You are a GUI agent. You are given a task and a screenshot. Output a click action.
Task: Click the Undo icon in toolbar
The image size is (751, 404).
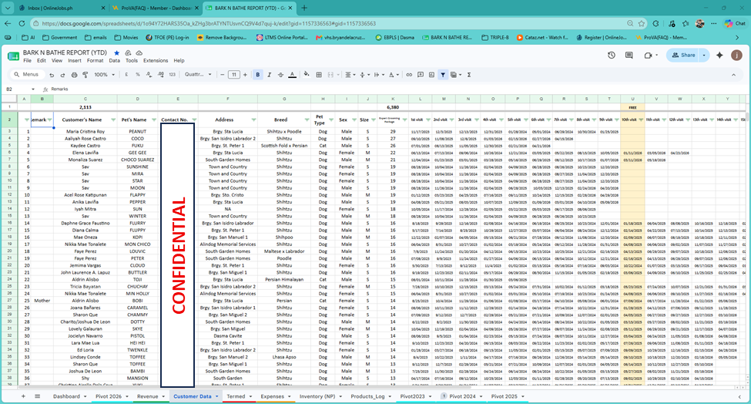click(52, 75)
